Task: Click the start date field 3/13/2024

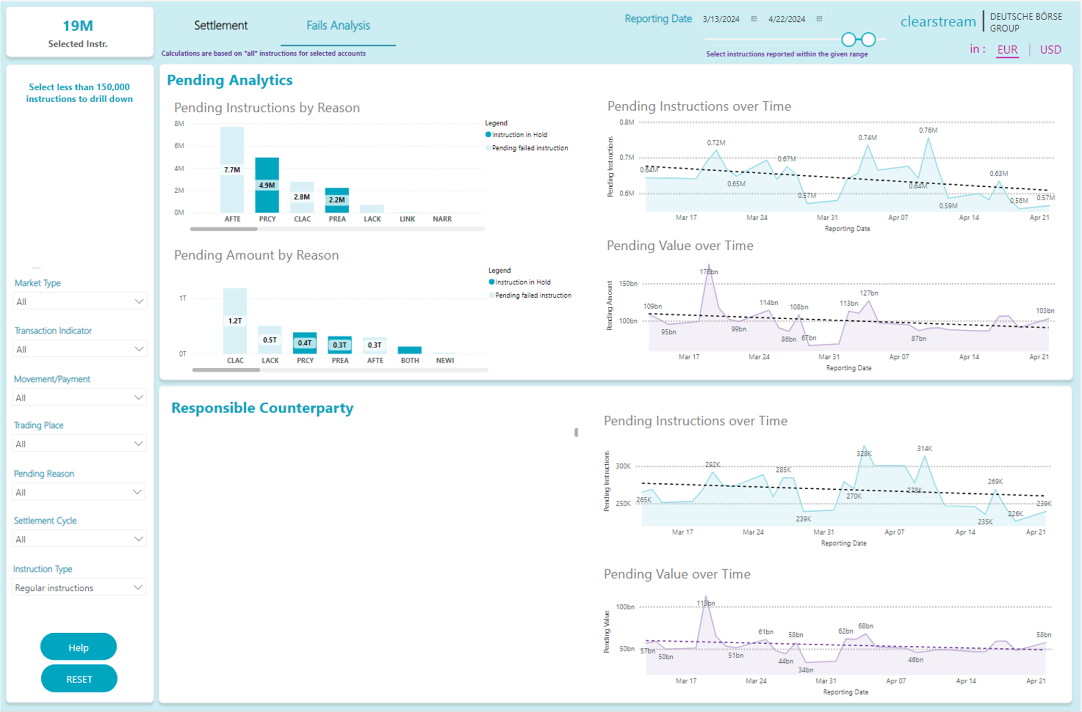Action: [x=721, y=19]
